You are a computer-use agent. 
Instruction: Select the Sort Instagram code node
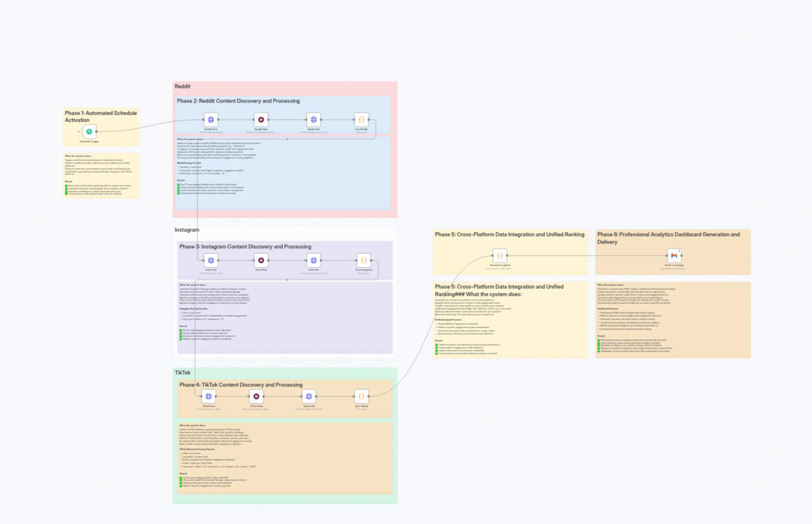[364, 260]
